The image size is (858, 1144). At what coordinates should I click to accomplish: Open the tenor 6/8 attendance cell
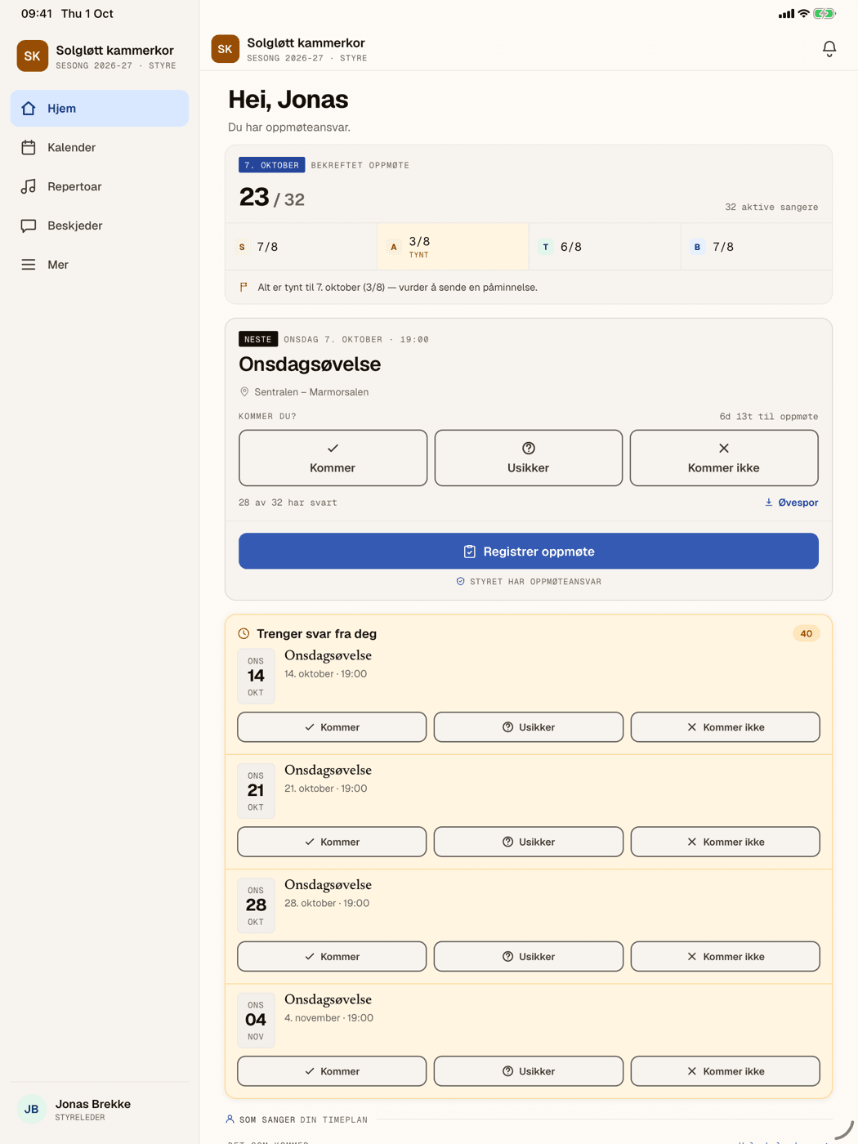tap(605, 247)
